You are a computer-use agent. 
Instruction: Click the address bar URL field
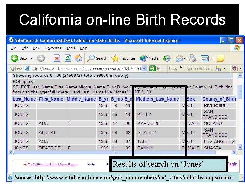[x=86, y=69]
